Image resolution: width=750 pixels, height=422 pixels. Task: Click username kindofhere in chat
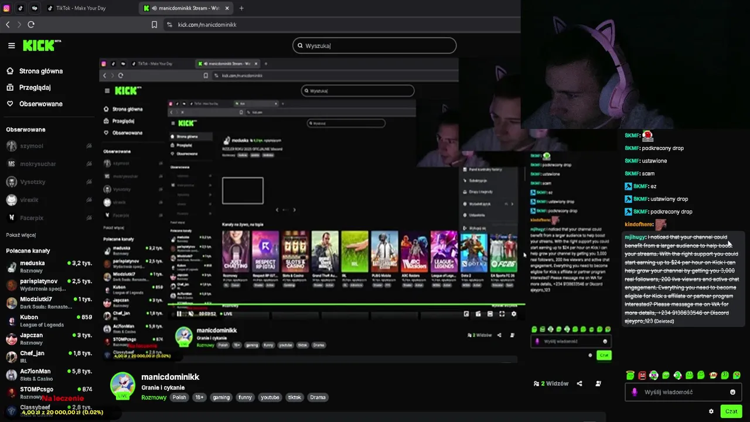[639, 224]
